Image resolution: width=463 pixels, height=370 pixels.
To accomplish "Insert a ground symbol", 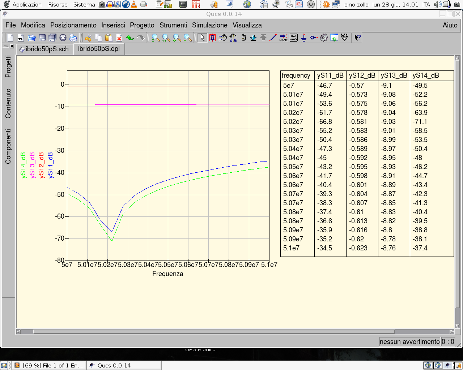I will tap(303, 38).
